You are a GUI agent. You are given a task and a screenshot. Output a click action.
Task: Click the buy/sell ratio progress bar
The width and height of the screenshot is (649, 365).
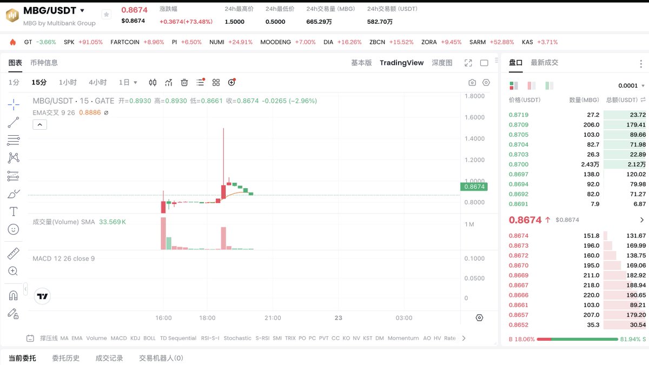pos(577,339)
